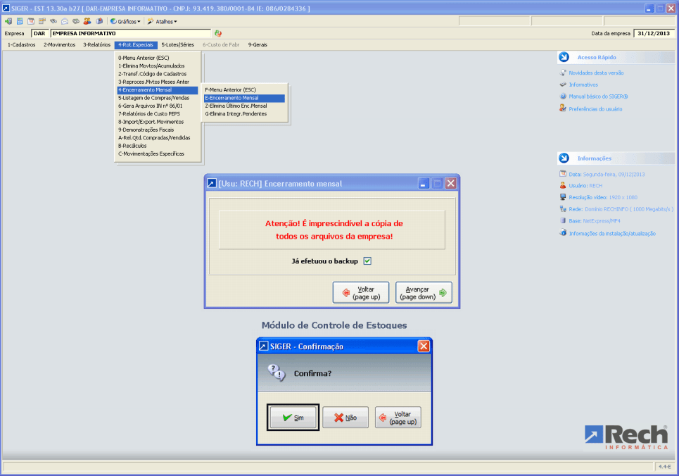The height and width of the screenshot is (476, 679).
Task: Click the envelope mail toolbar icon
Action: pos(65,21)
